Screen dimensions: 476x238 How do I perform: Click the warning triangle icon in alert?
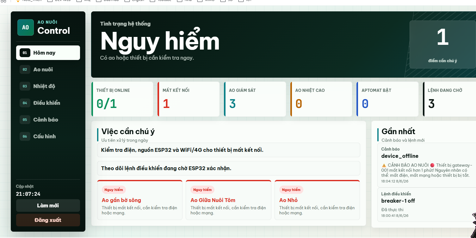pyautogui.click(x=384, y=165)
